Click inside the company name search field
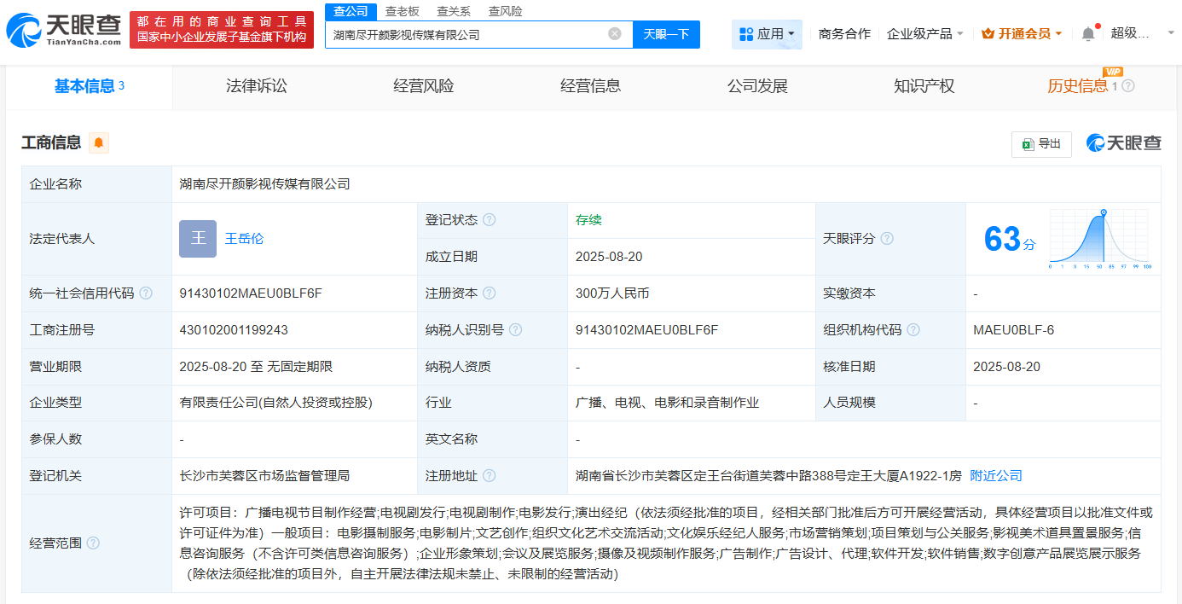 tap(469, 34)
